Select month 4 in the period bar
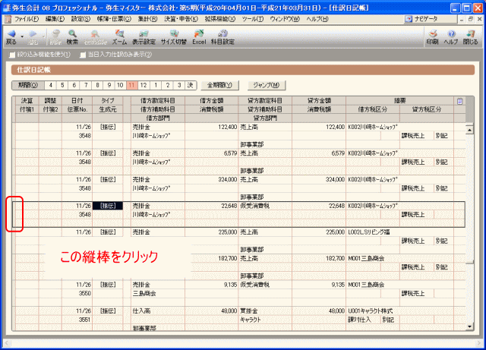The image size is (486, 350). click(51, 85)
